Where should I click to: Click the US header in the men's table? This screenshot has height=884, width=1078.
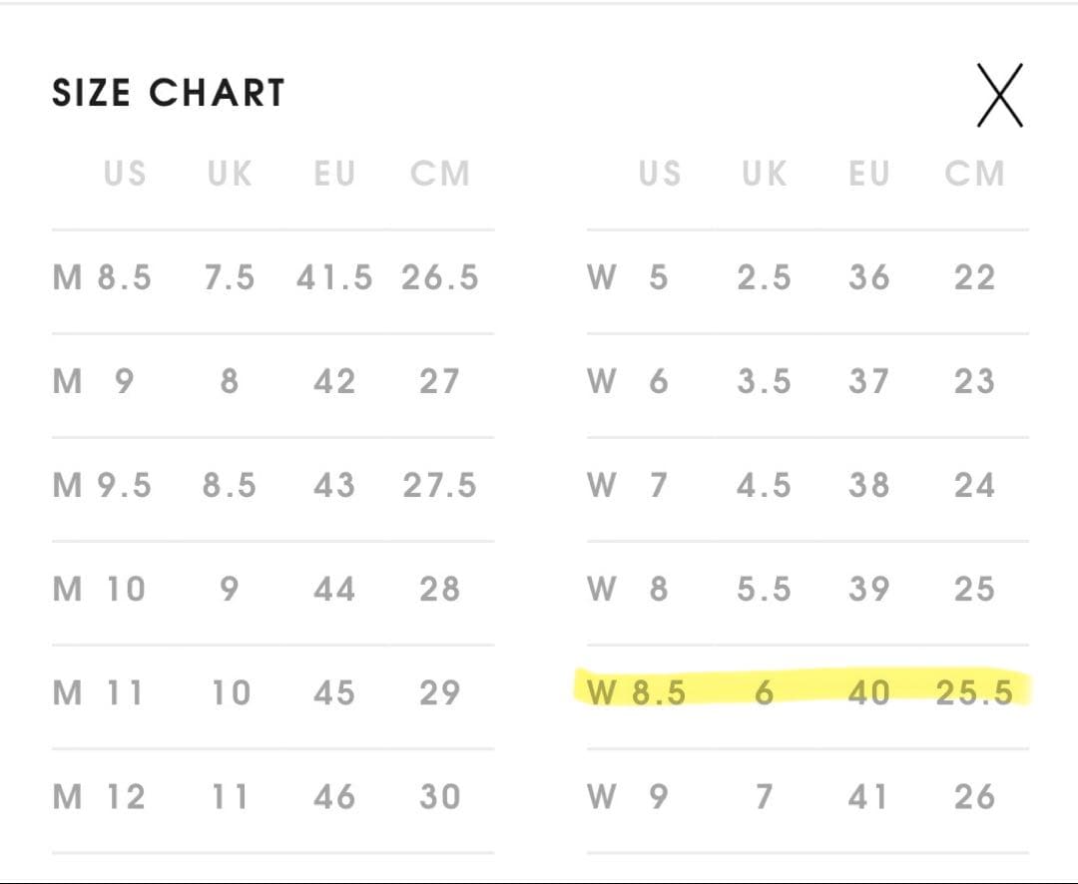click(x=125, y=174)
